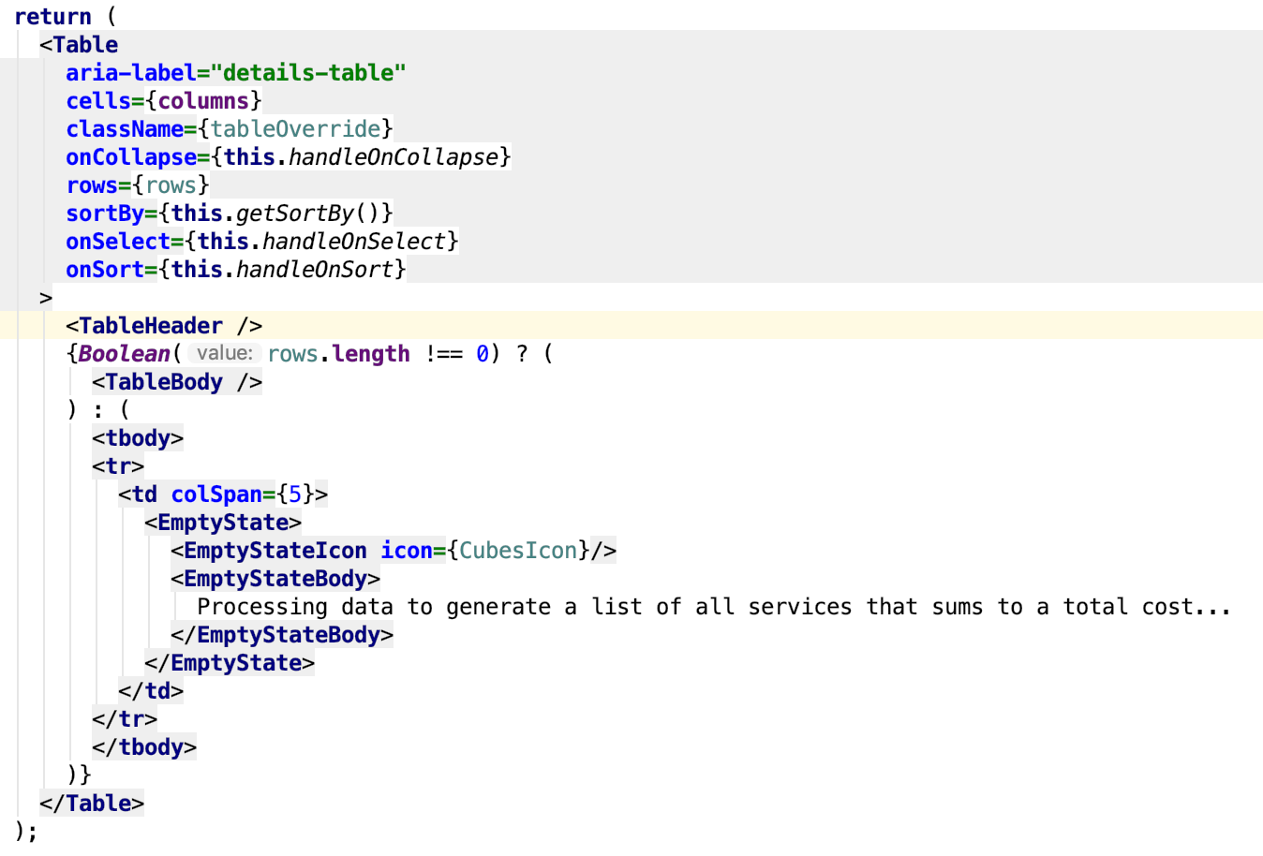Click the colSpan attribute name
Screen dimensions: 1263x856
point(216,494)
